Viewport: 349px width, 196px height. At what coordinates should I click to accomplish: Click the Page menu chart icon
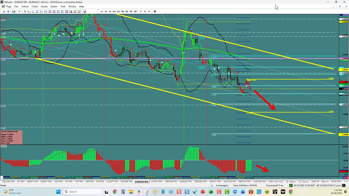[x=3, y=6]
